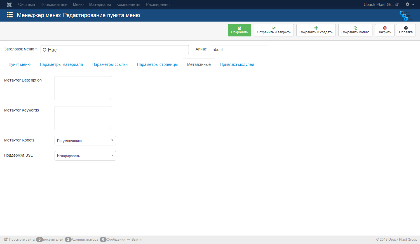Click the Просмотр сайта link
Viewport: 420px width, 244px height.
[22, 240]
